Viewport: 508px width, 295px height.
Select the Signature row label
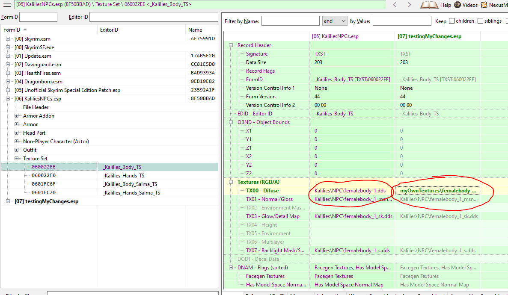257,54
